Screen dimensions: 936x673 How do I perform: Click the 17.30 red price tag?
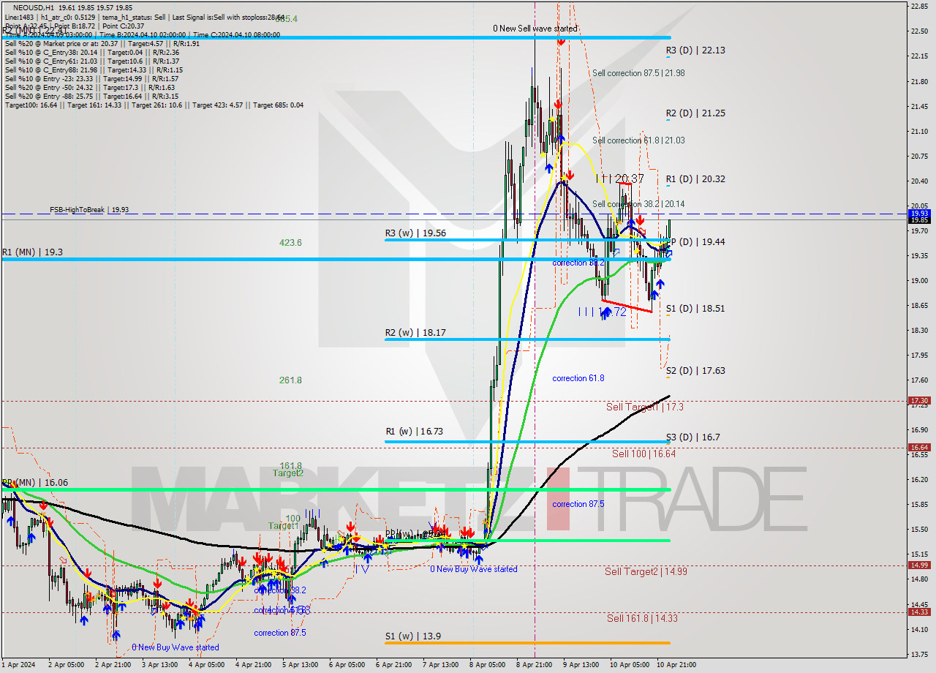(x=918, y=401)
